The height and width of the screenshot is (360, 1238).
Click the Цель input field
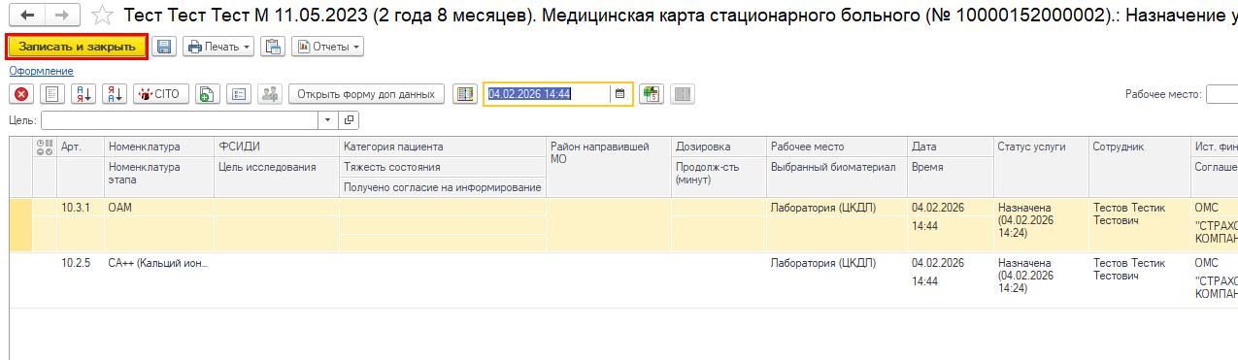pos(180,120)
